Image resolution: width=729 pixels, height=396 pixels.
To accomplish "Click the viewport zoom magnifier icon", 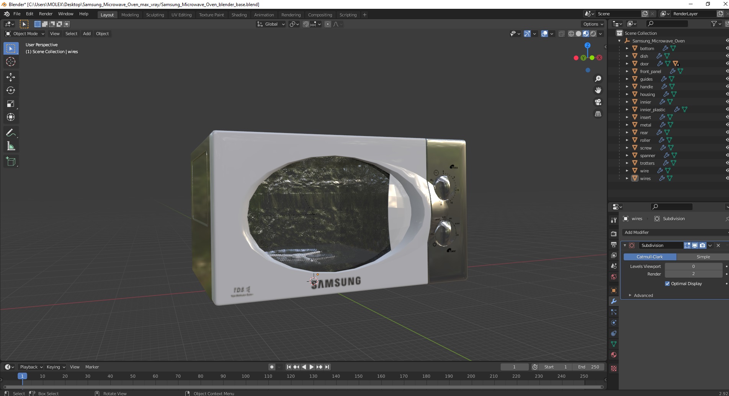I will click(598, 79).
